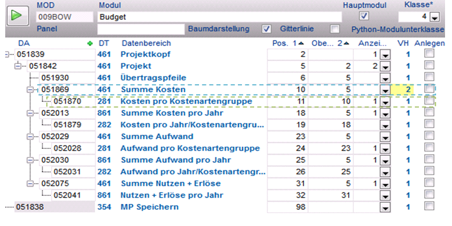Click the Modul field containing Budget
Screen dimensions: 452x226
click(x=219, y=17)
